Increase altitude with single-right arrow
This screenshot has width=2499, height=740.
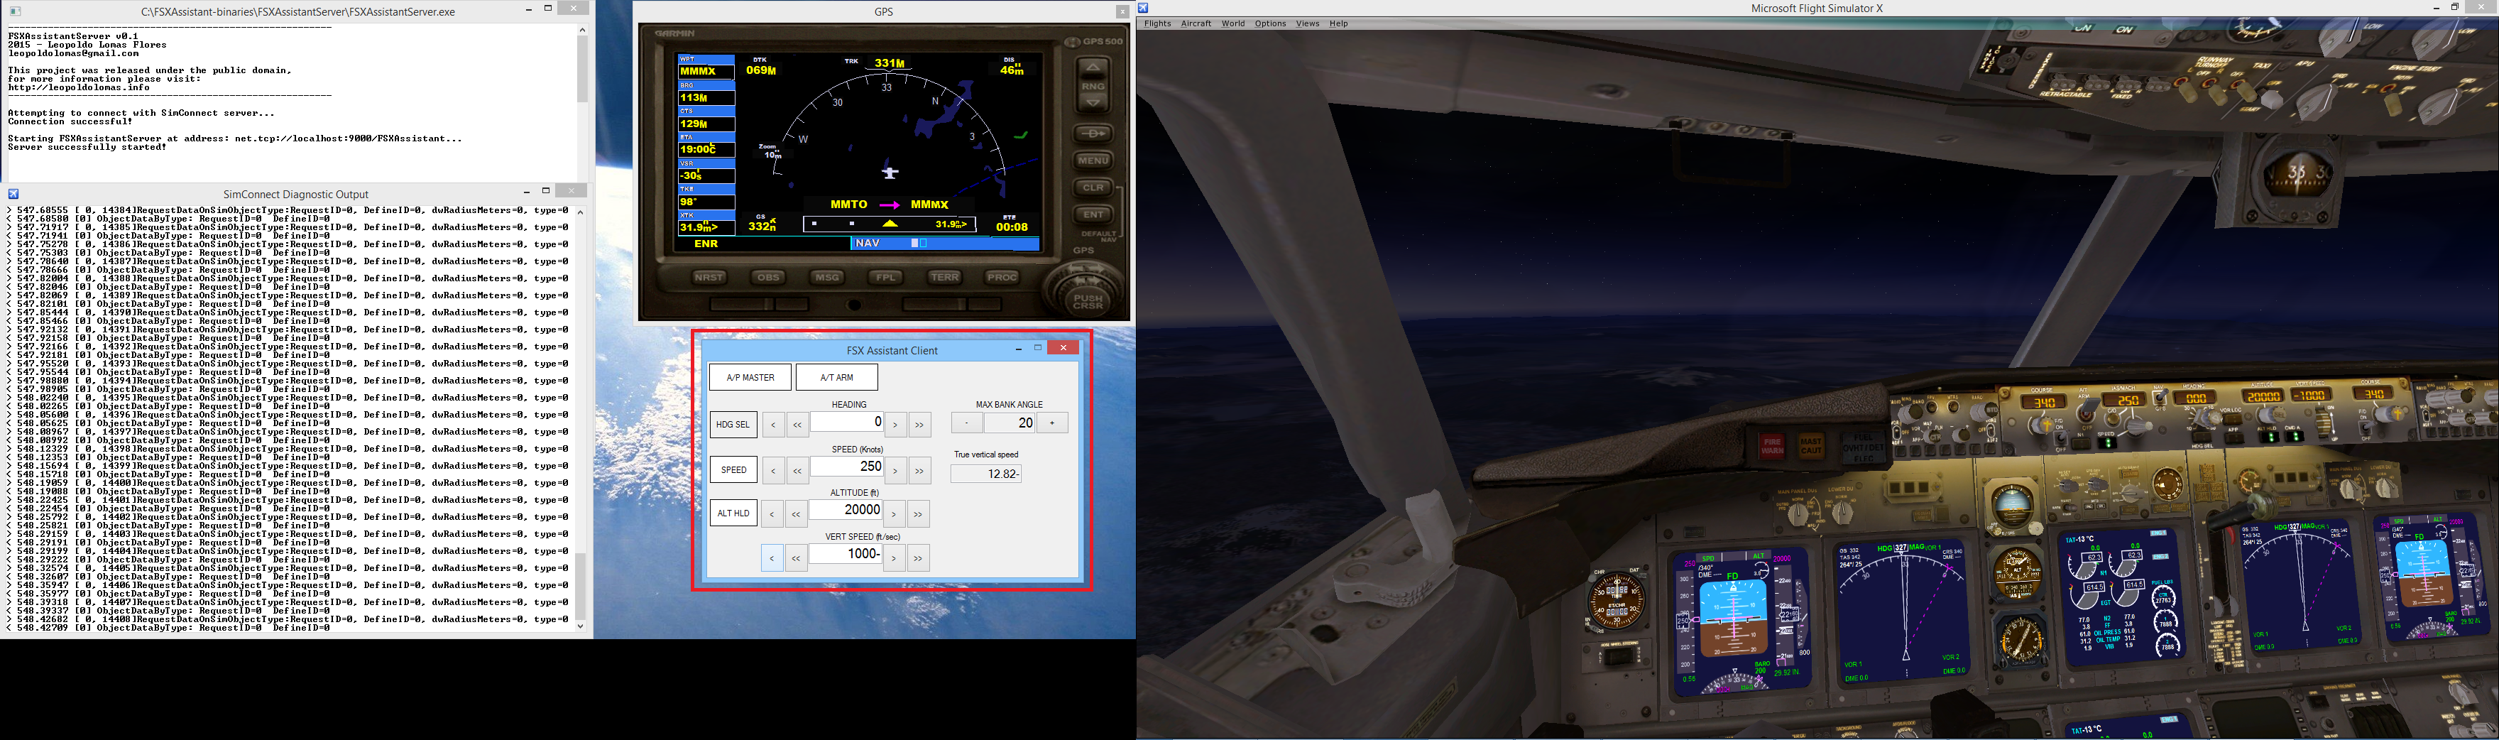coord(894,514)
